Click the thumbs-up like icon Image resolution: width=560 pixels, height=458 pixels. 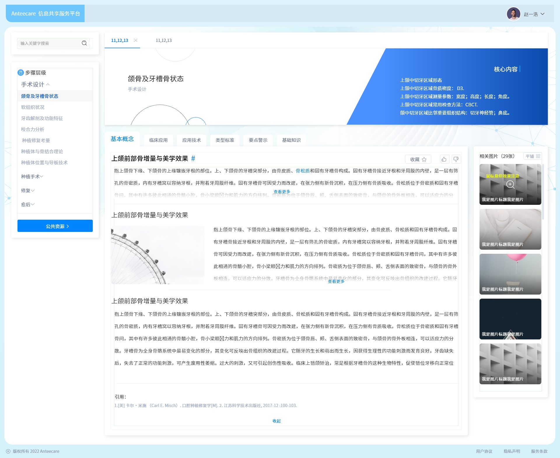click(x=444, y=159)
